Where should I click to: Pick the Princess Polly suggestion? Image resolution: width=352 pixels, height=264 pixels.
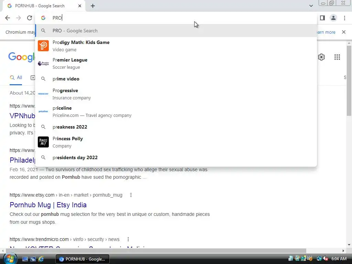click(x=176, y=142)
